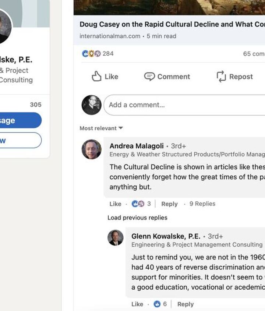Like Andrea Malagoli's comment
Screen dimensions: 265x311
point(115,204)
